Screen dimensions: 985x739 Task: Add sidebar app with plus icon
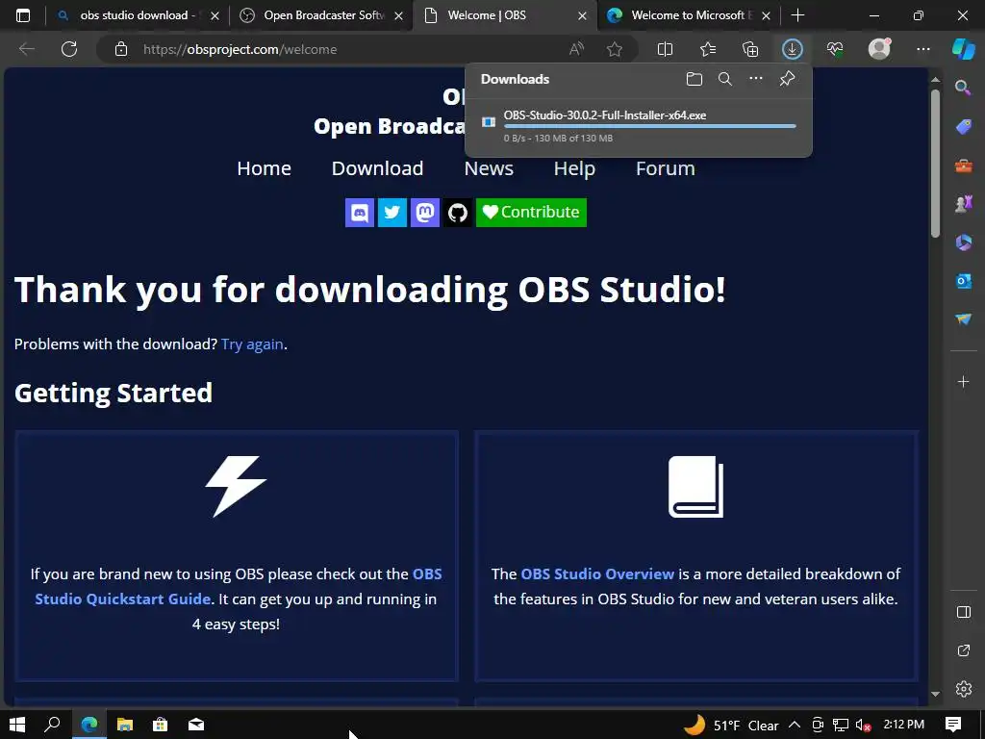963,381
